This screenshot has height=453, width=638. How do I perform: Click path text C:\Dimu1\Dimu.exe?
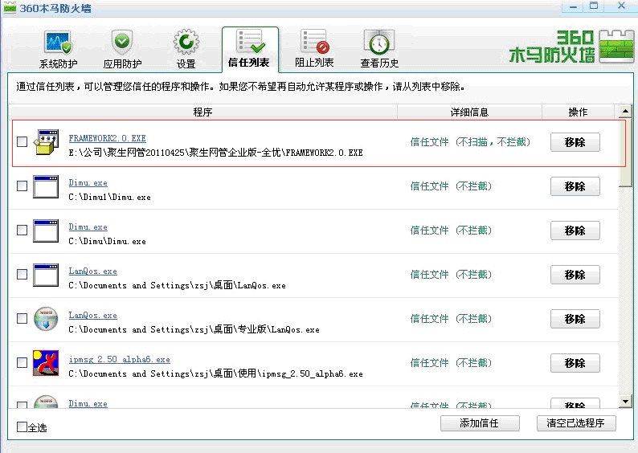click(110, 198)
